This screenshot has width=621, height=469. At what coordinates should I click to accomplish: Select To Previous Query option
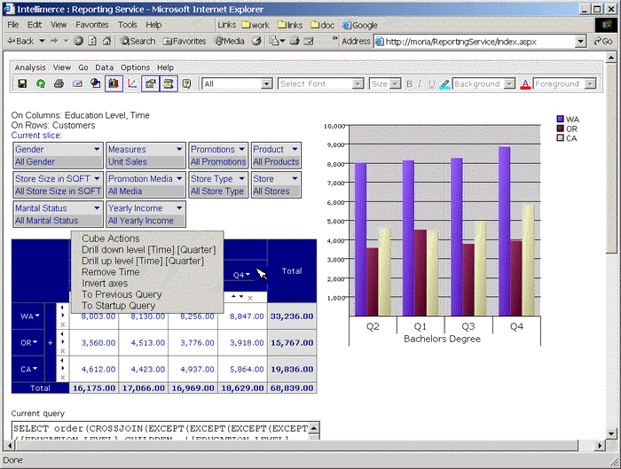(x=122, y=294)
